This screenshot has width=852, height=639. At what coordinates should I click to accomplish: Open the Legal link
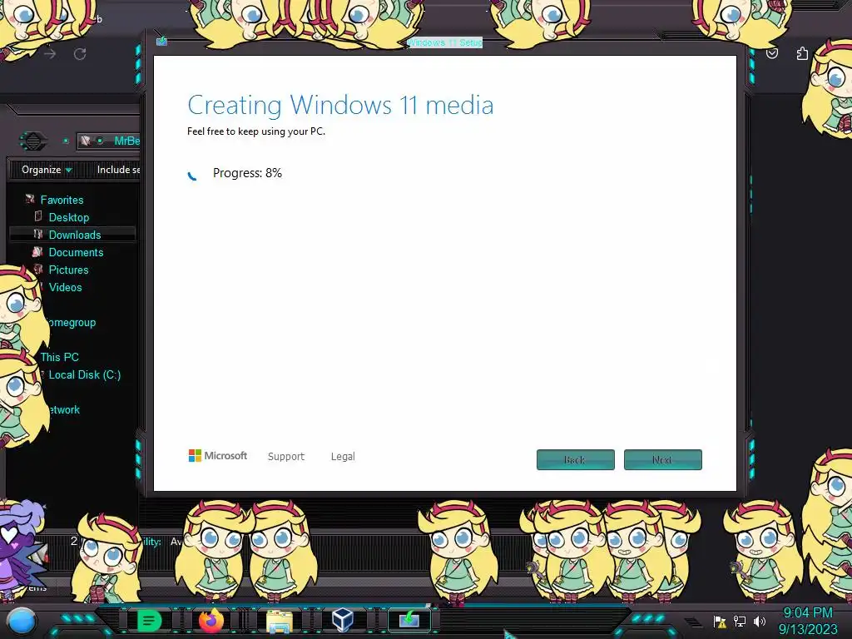point(343,457)
